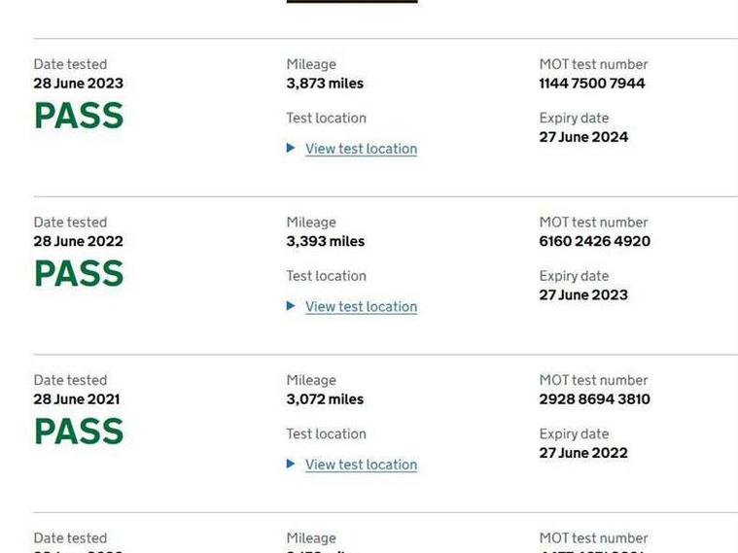Click the date tested value 28 June 2023
738x553 pixels.
tap(78, 84)
